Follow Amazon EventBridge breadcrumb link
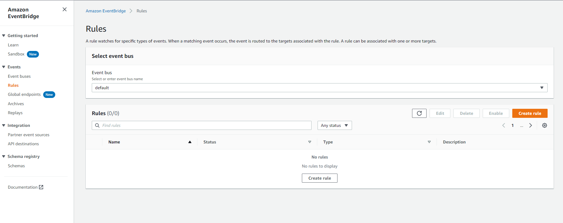This screenshot has height=223, width=563. click(x=106, y=11)
